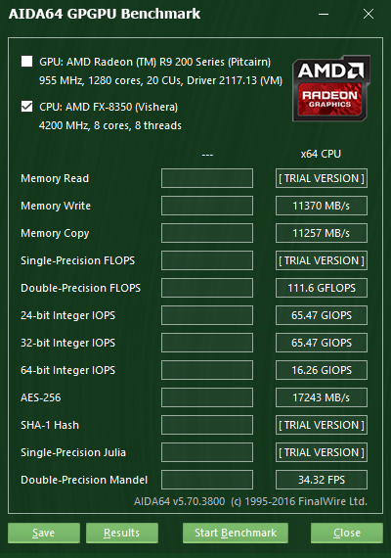The width and height of the screenshot is (391, 558).
Task: Click the empty GPU SHA-1 Hash result box
Action: 207,425
